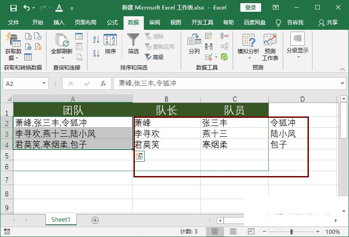
Task: Click the 共享 share button
Action: pyautogui.click(x=328, y=22)
